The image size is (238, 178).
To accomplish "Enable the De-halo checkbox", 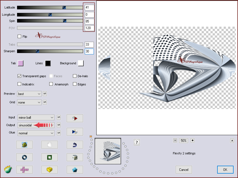I will pos(75,76).
